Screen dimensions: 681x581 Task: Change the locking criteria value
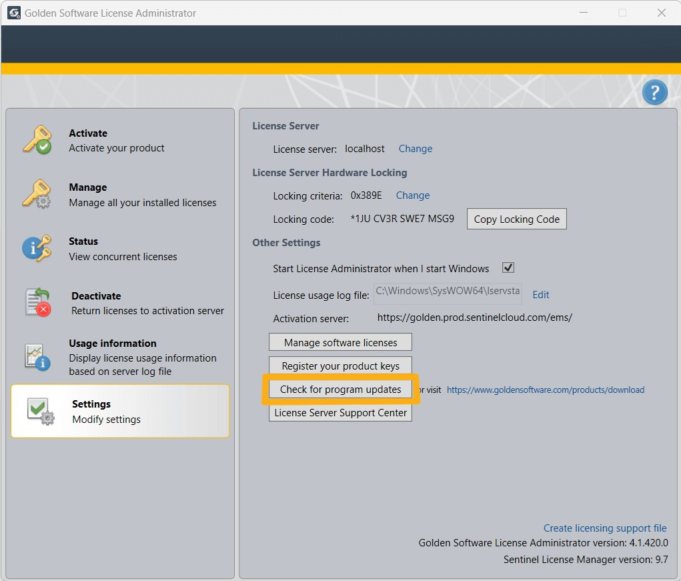point(412,195)
